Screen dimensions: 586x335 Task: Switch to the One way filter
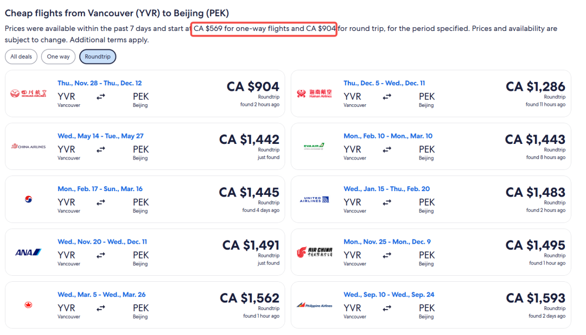pyautogui.click(x=58, y=57)
